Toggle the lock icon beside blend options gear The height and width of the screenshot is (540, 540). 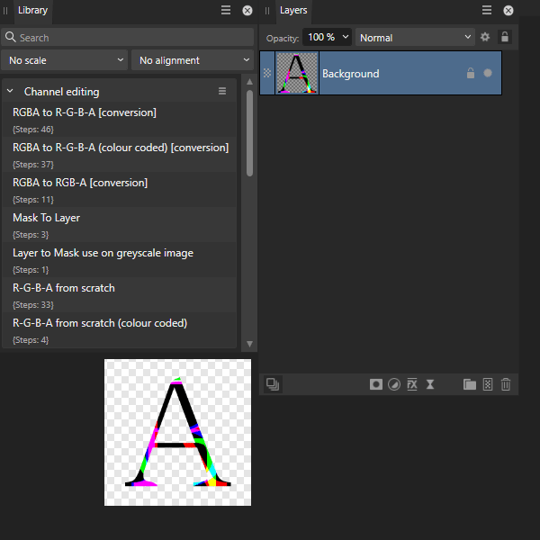pyautogui.click(x=505, y=37)
